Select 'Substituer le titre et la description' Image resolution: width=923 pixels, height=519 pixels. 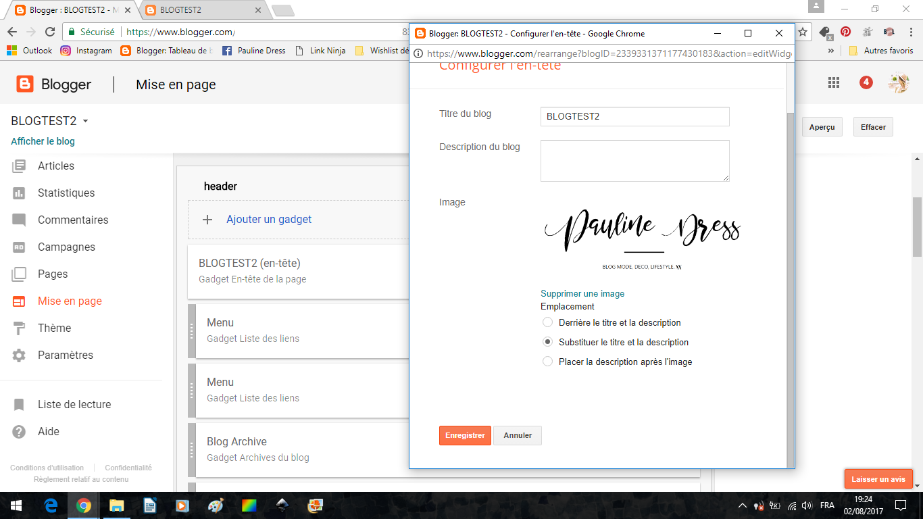[x=548, y=342]
